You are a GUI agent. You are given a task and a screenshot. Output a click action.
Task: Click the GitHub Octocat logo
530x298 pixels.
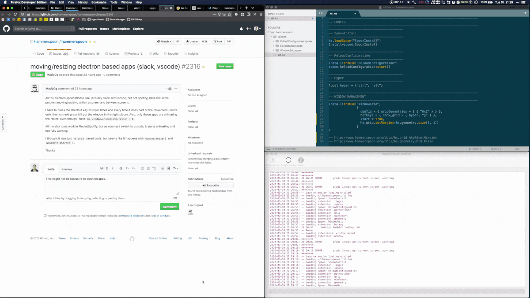[6, 29]
